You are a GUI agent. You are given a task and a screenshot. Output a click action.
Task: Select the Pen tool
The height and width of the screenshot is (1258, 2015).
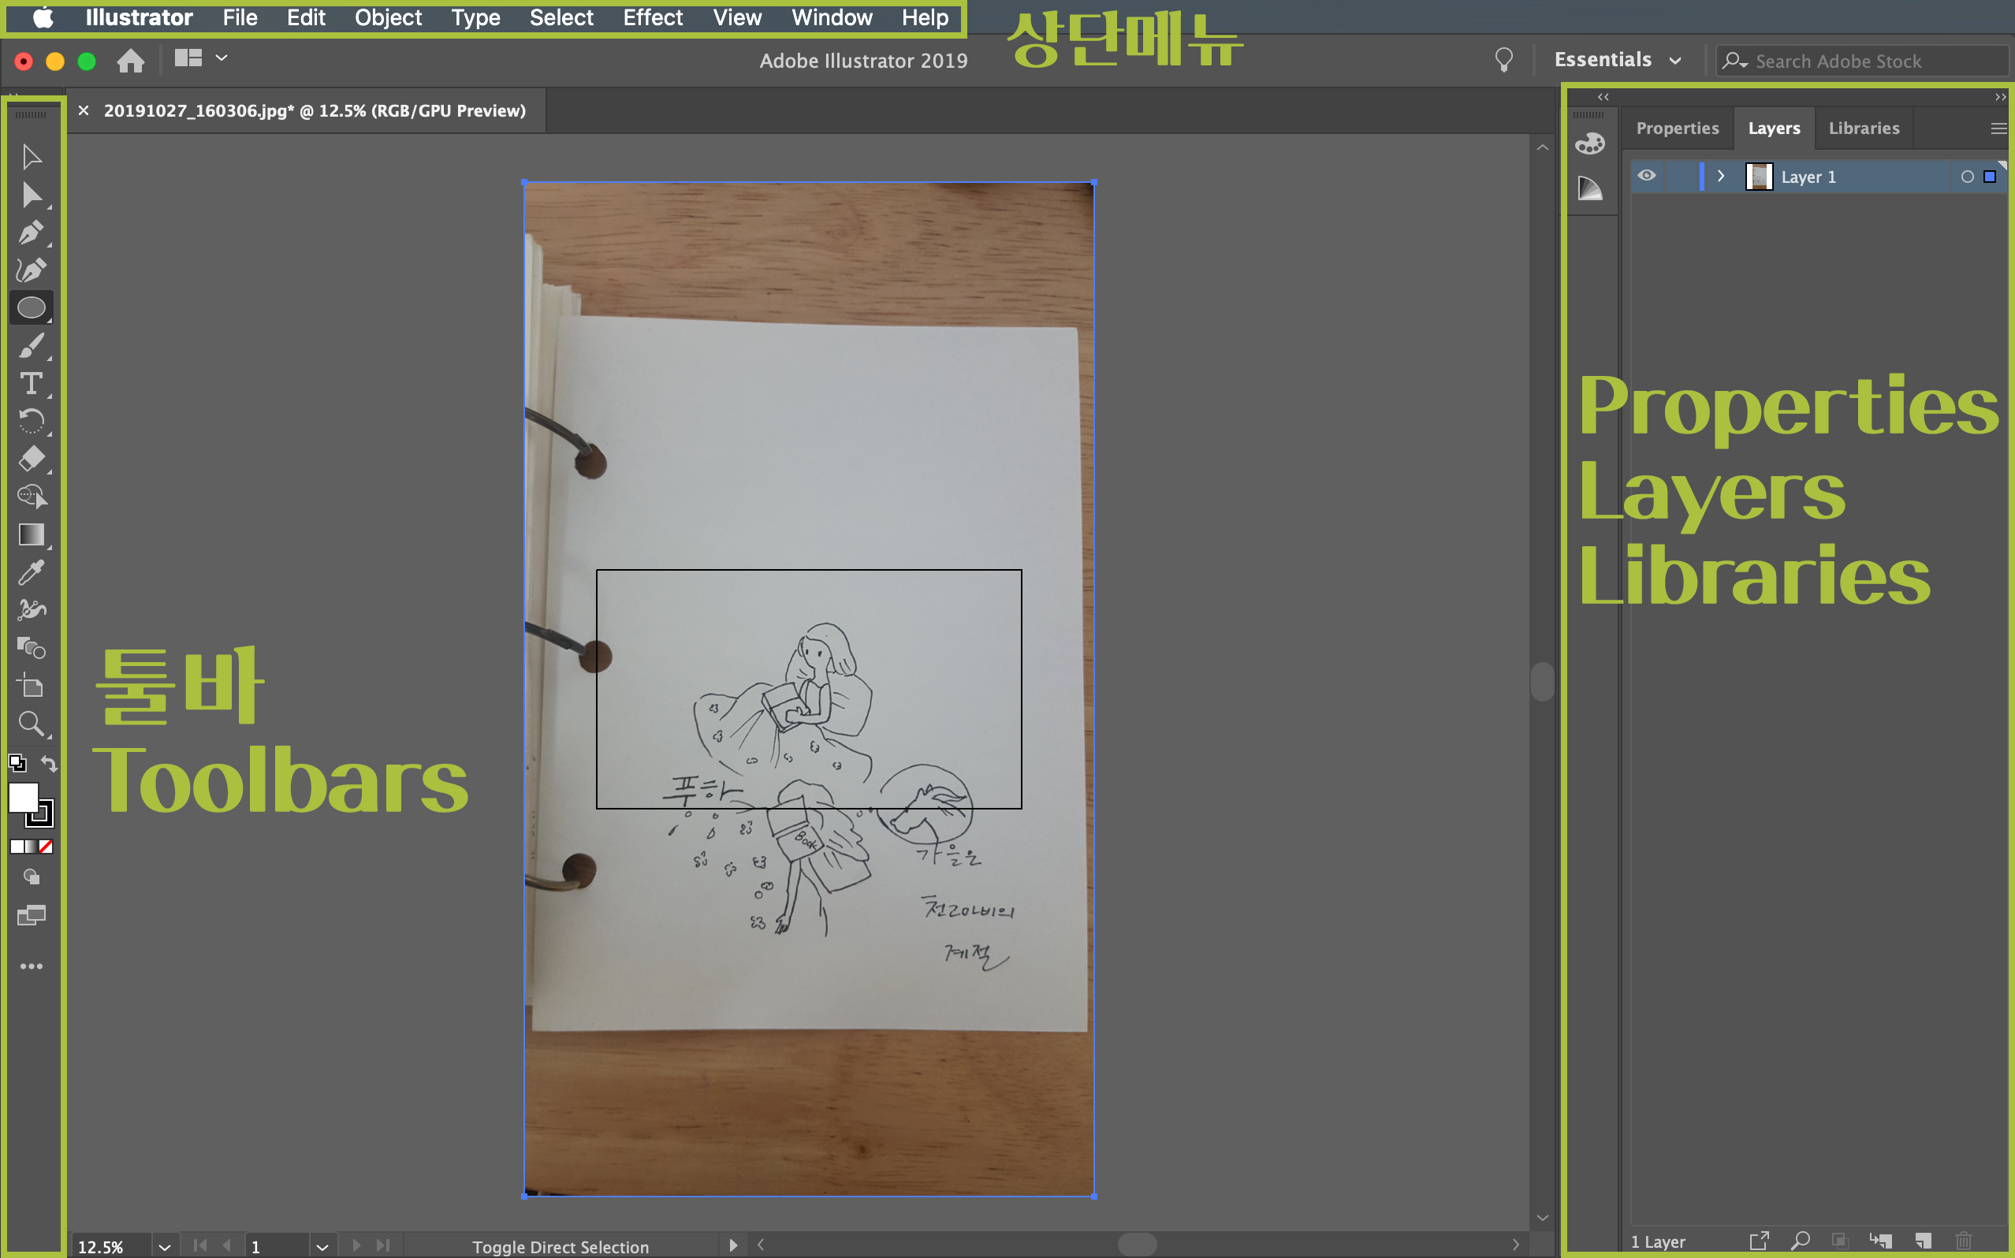31,233
